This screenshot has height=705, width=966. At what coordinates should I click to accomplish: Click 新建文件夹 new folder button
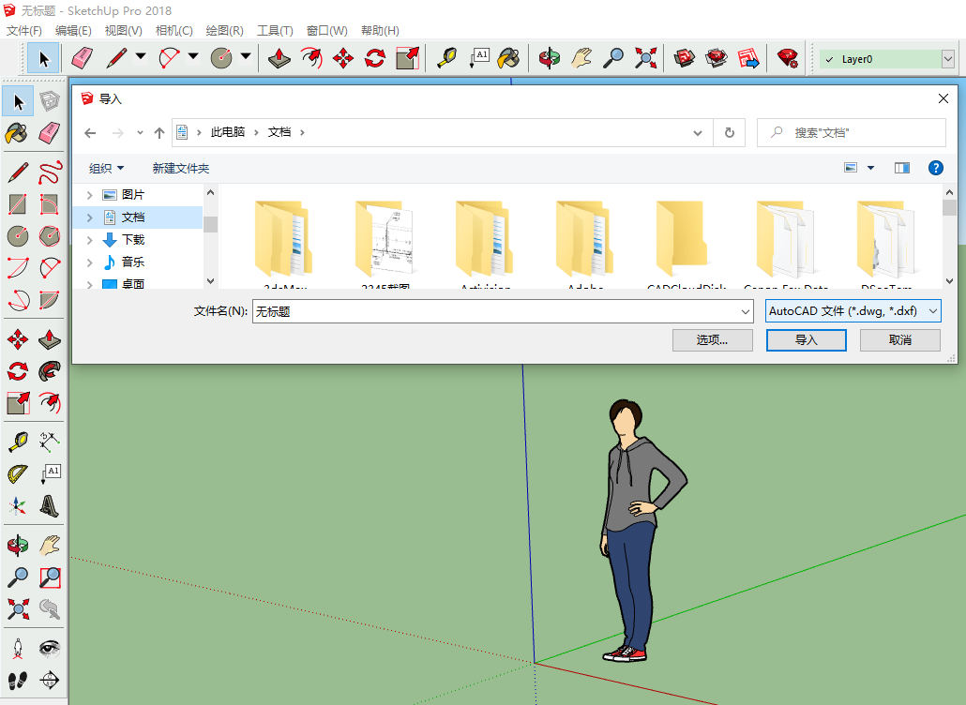[x=180, y=168]
